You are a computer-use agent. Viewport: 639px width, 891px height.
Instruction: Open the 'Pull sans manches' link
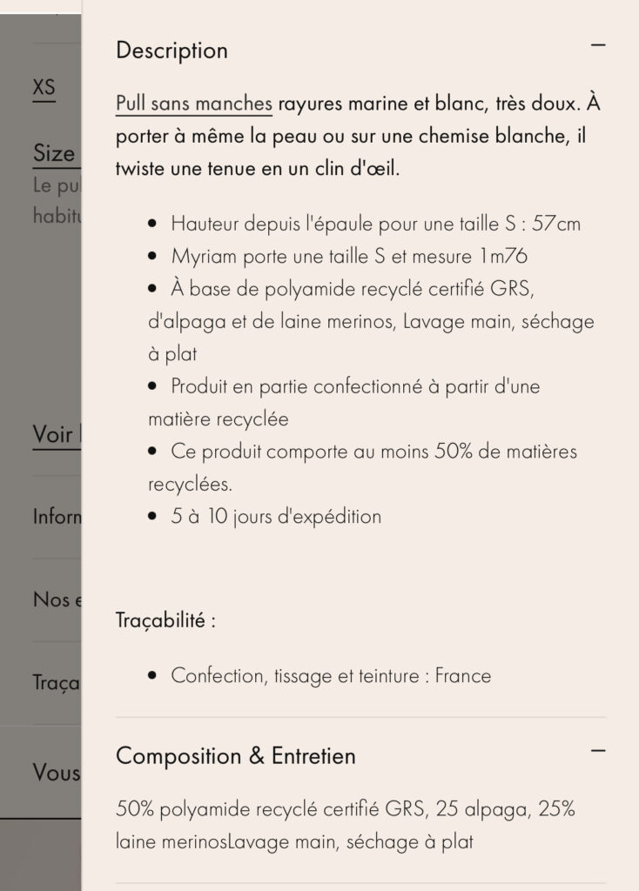[194, 104]
